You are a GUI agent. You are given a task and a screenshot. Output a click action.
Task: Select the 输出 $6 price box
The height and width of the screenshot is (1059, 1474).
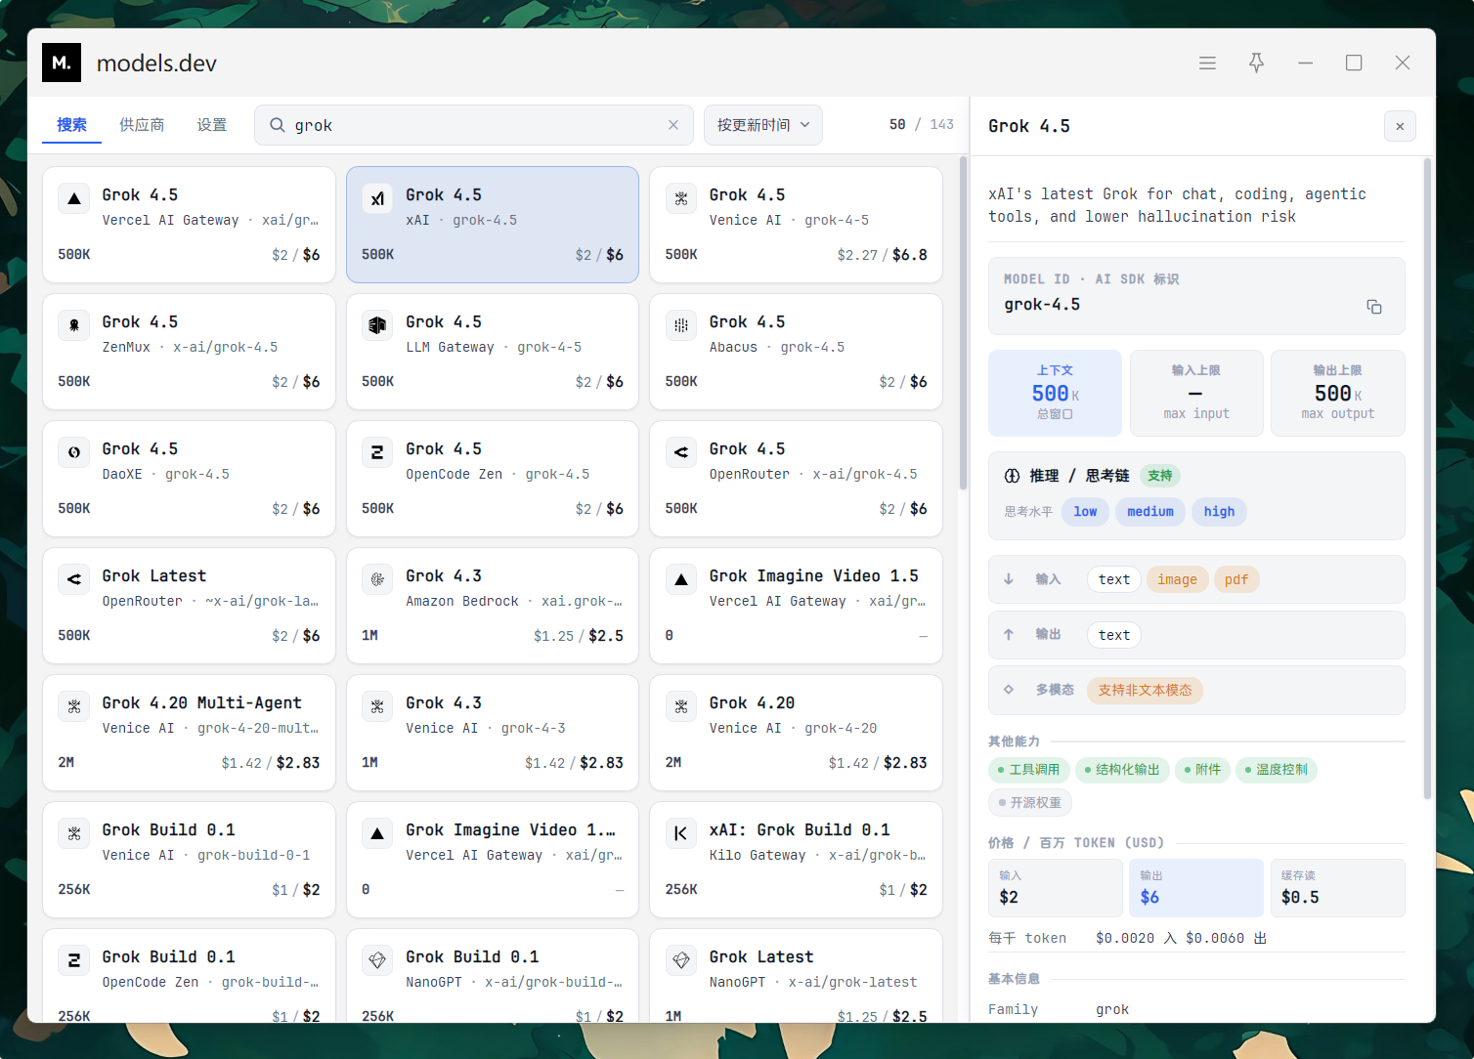pyautogui.click(x=1195, y=888)
